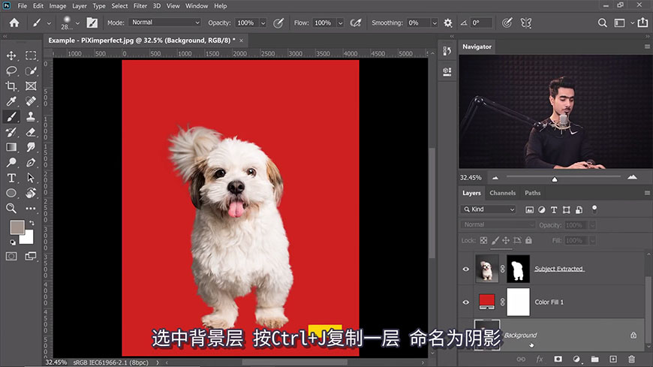Open smoothing options gear
This screenshot has width=653, height=367.
pyautogui.click(x=447, y=23)
